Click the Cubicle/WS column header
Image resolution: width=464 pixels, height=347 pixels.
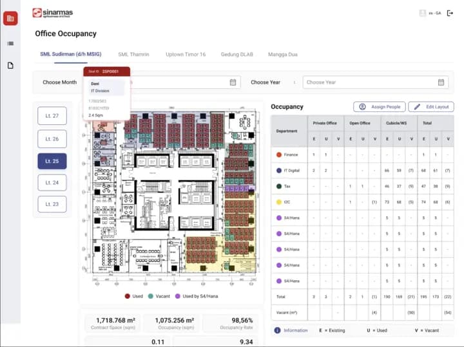click(396, 123)
